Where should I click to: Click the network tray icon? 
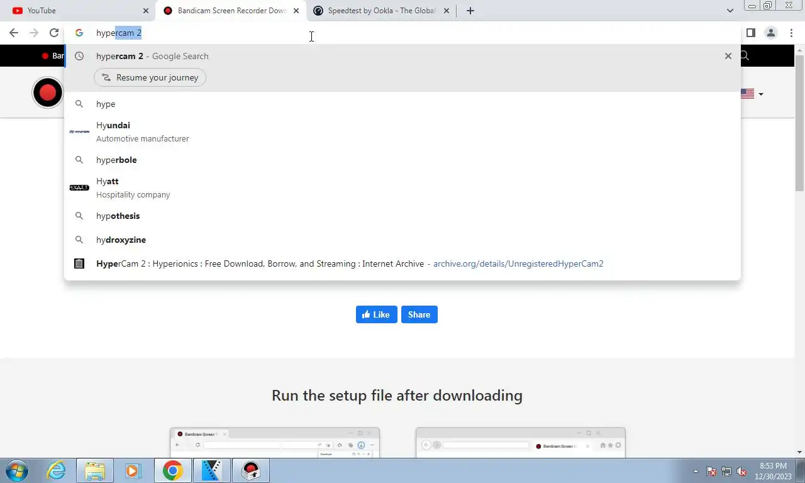(x=726, y=471)
